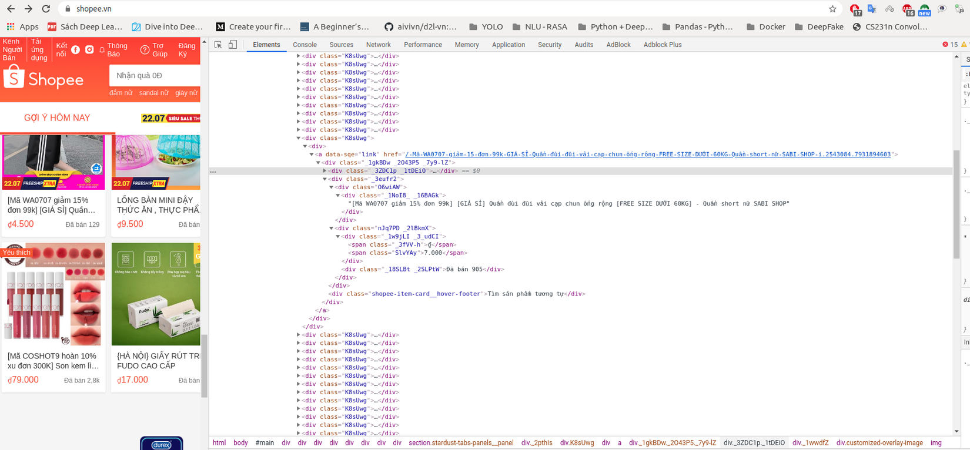
Task: Collapse the _3eufr2 div node
Action: pos(325,179)
